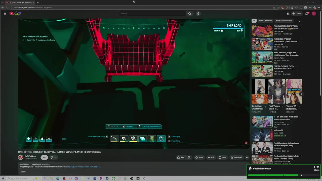Open TIME TO ENSLAVE EVERY POKEMON thumbnail

click(262, 71)
